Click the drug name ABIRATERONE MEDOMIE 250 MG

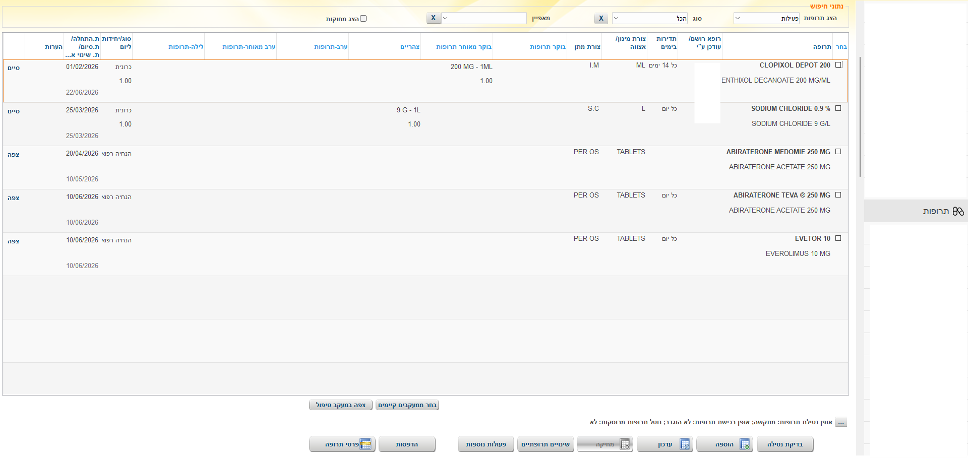778,152
